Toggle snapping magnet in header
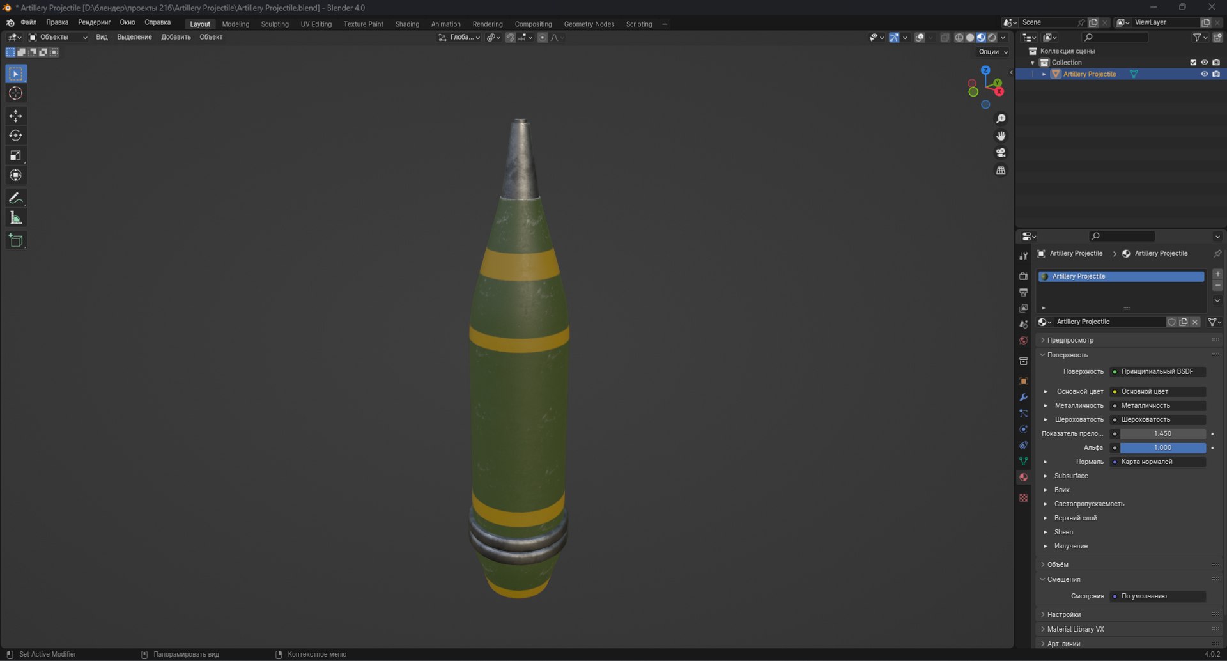This screenshot has width=1227, height=661. point(510,38)
